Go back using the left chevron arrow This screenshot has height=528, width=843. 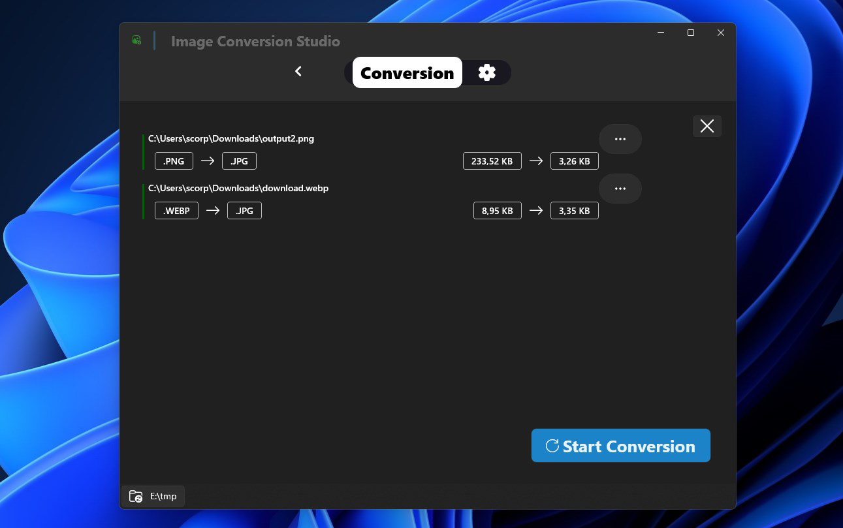pos(298,71)
